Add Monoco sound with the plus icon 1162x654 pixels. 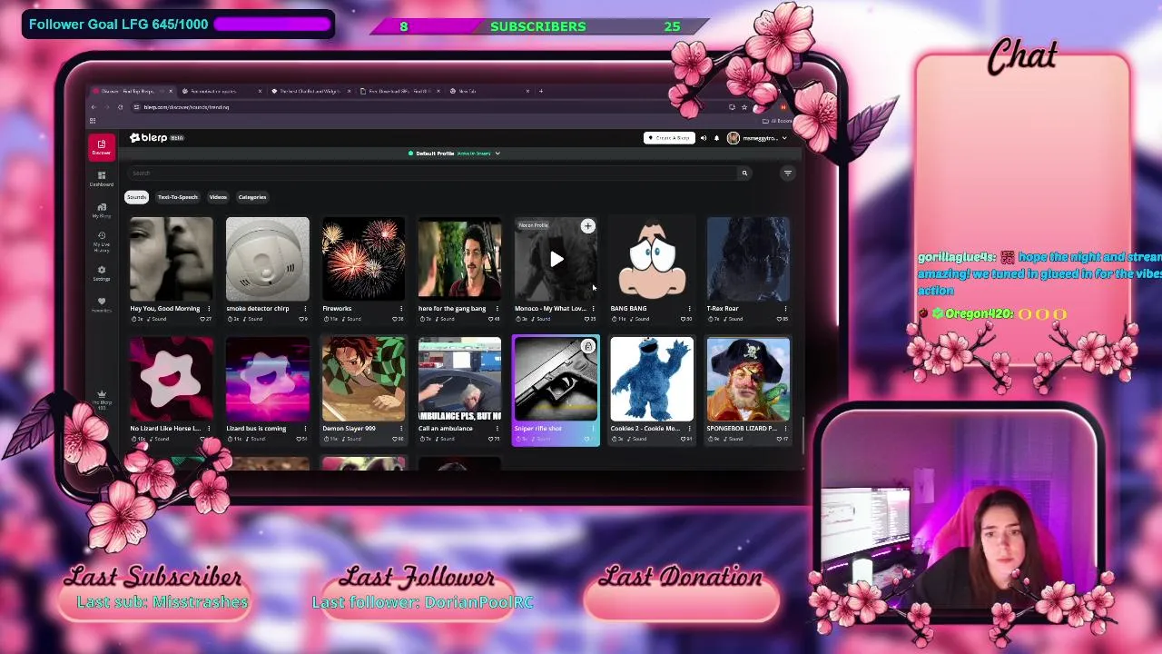click(587, 226)
